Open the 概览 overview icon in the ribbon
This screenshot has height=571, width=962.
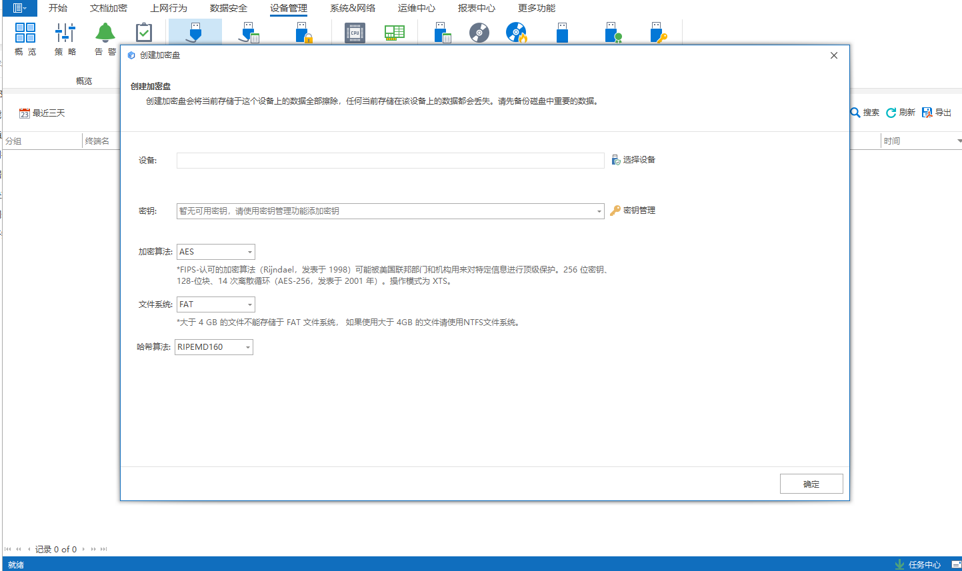(25, 33)
